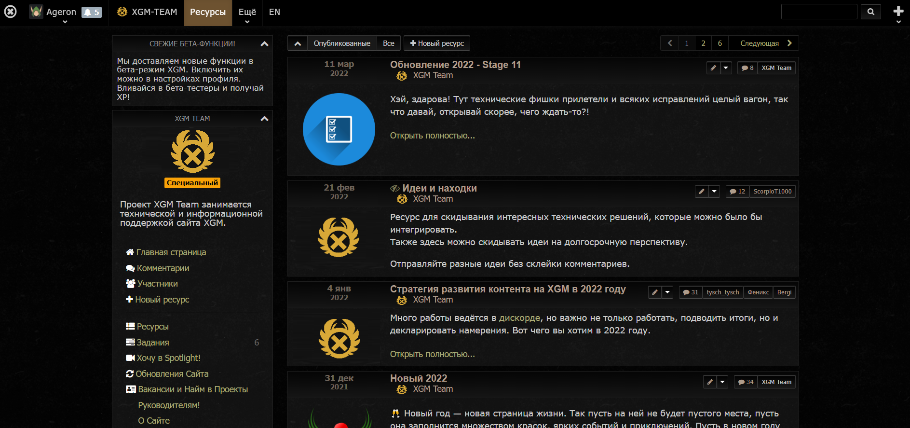
Task: Click the Новый ресурс button in toolbar
Action: point(437,43)
